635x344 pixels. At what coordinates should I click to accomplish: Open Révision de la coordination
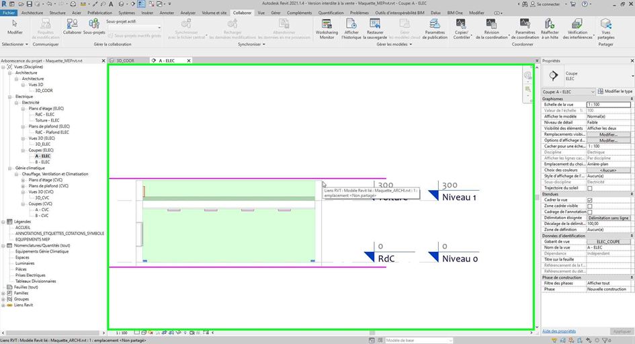[491, 24]
